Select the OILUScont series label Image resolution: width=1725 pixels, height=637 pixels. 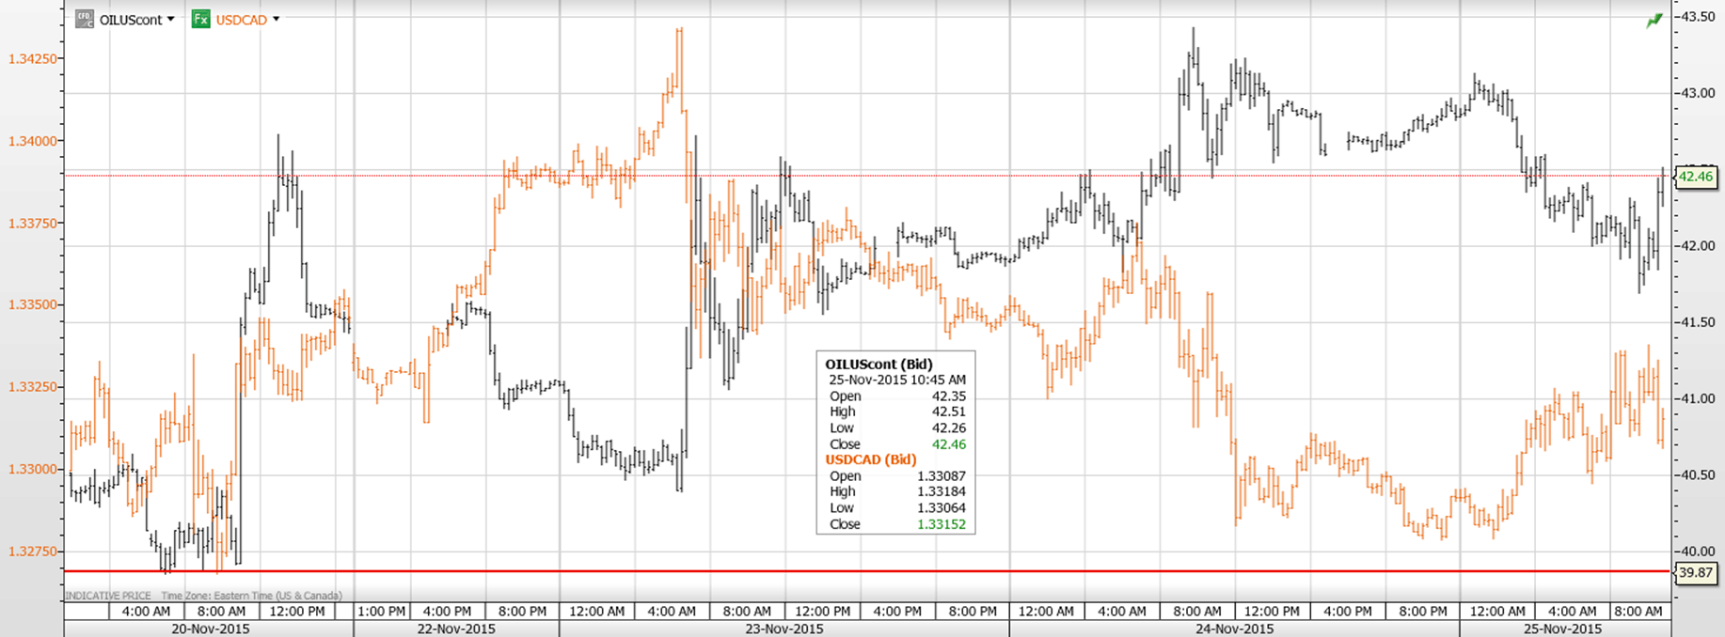(131, 20)
